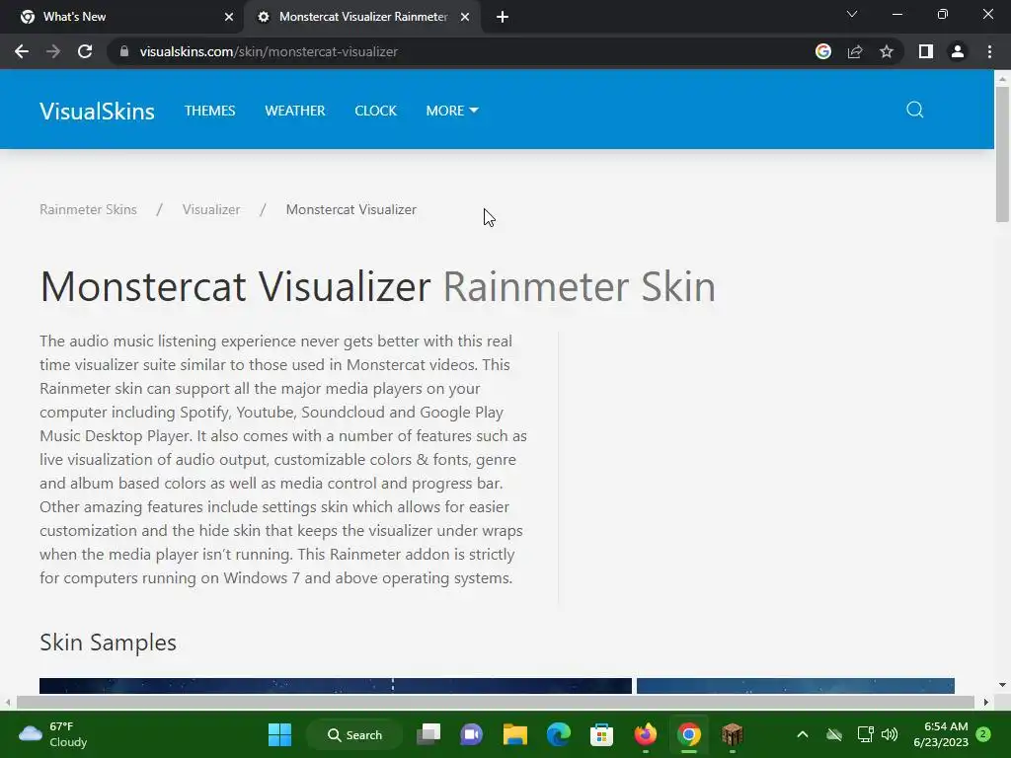Viewport: 1011px width, 758px height.
Task: Open Microsoft Store from the taskbar
Action: click(x=601, y=734)
